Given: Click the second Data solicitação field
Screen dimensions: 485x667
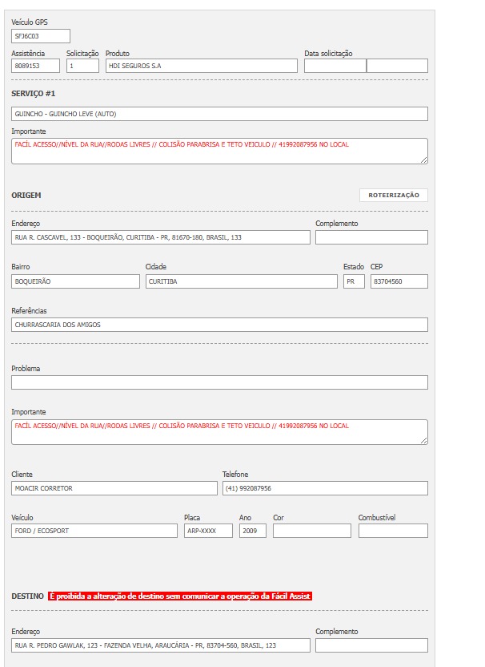Looking at the screenshot, I should click(397, 66).
